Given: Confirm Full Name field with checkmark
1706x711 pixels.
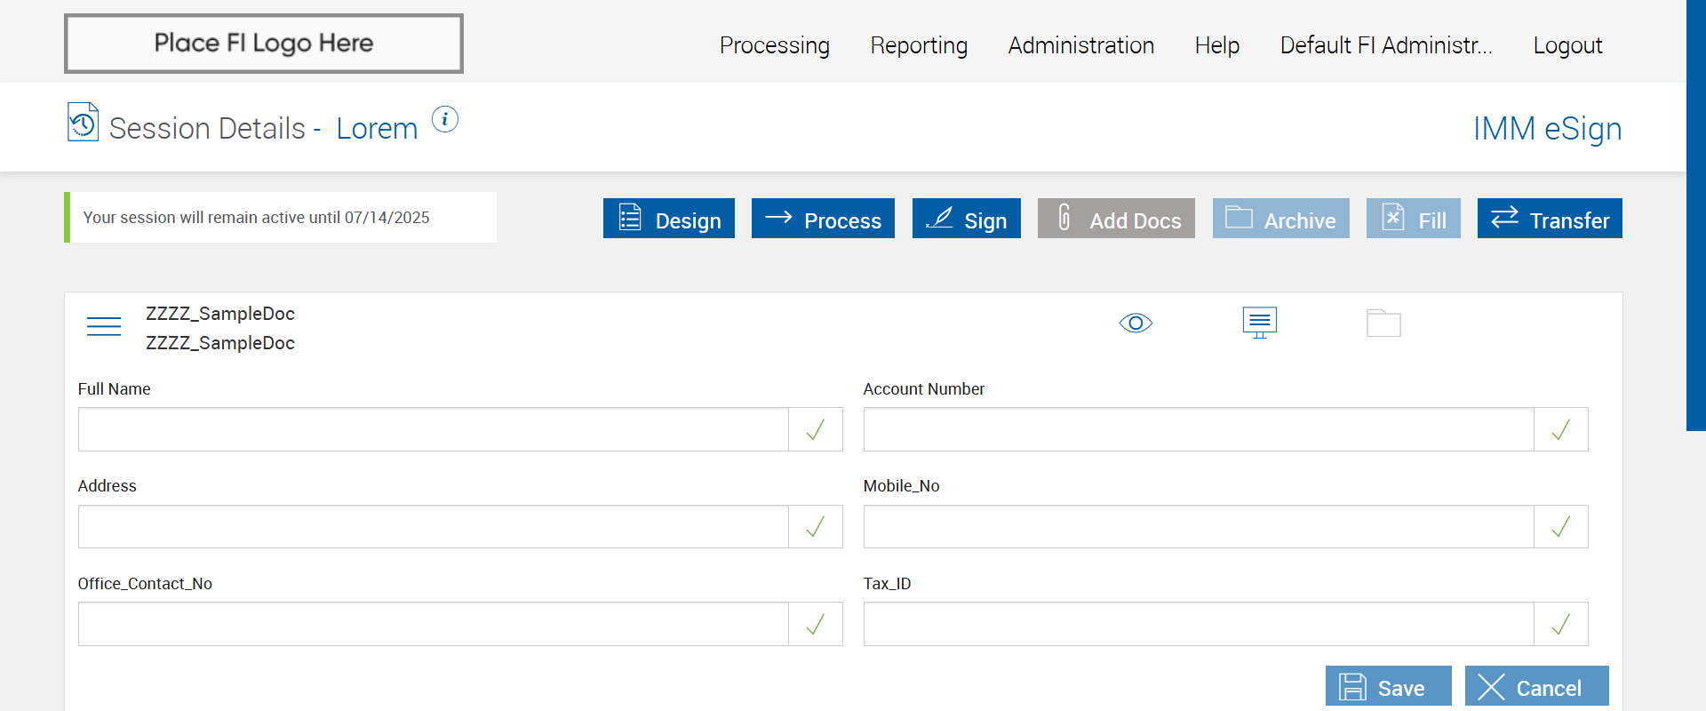Looking at the screenshot, I should coord(815,430).
